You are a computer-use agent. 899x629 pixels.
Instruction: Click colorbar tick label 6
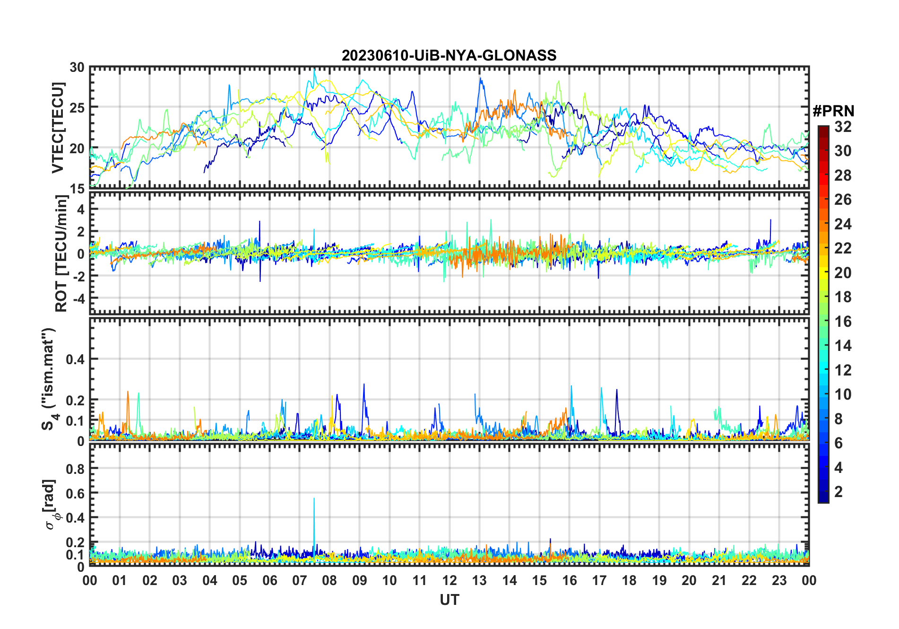(838, 443)
